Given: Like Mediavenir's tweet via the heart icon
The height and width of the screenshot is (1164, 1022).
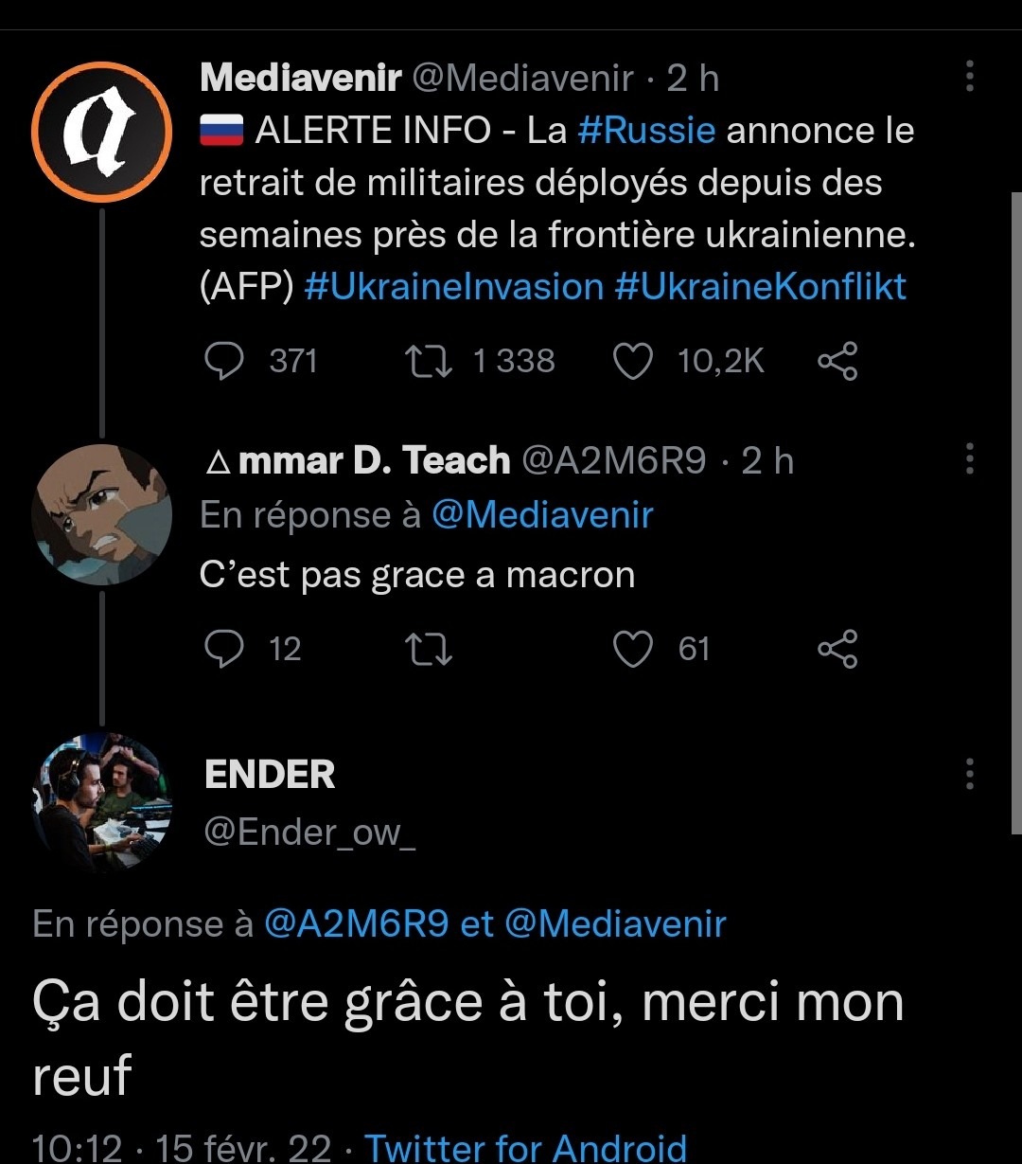Looking at the screenshot, I should (x=635, y=360).
